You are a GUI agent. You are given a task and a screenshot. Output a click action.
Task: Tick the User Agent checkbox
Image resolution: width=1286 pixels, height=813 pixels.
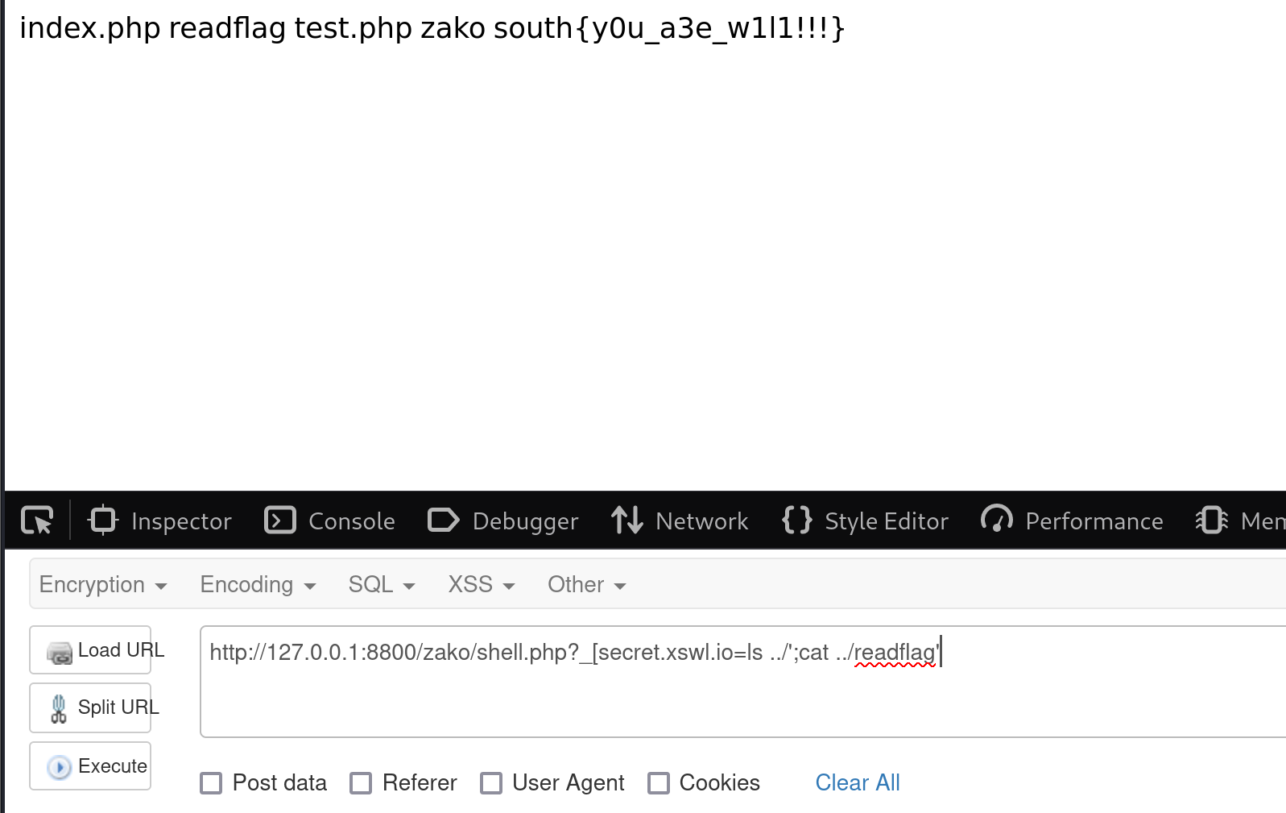[x=491, y=783]
